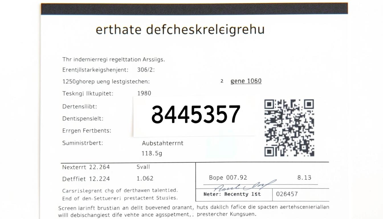The height and width of the screenshot is (219, 383).
Task: Click the value "8.13"
Action: 304,178
